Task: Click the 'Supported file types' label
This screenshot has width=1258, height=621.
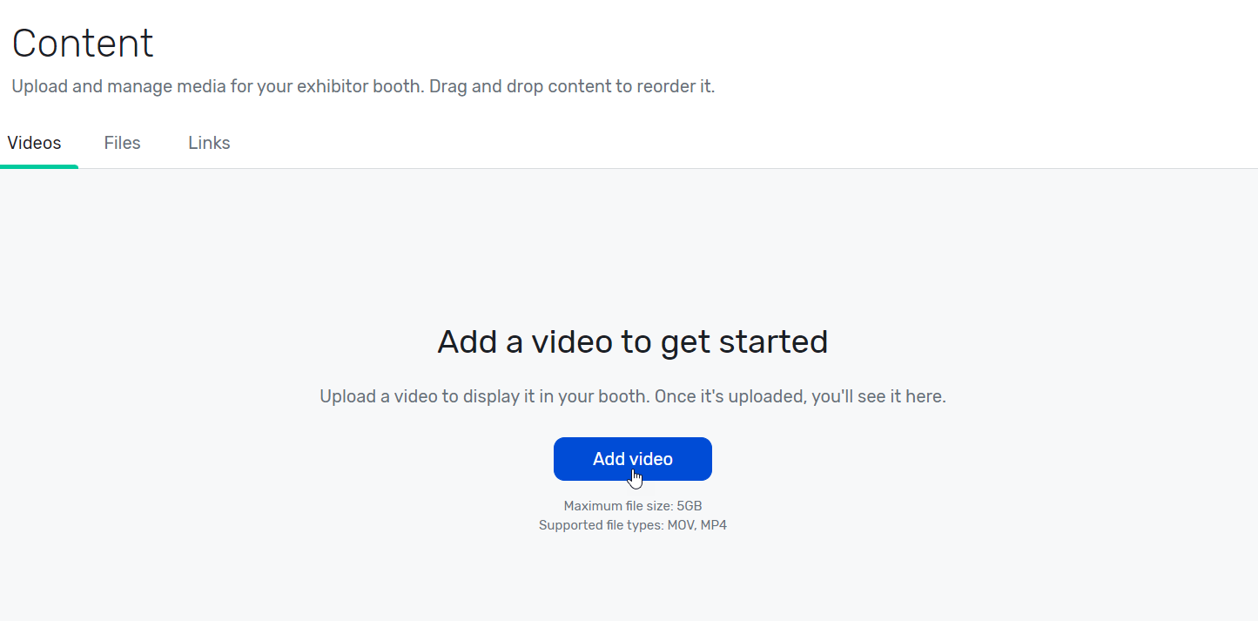Action: tap(601, 525)
